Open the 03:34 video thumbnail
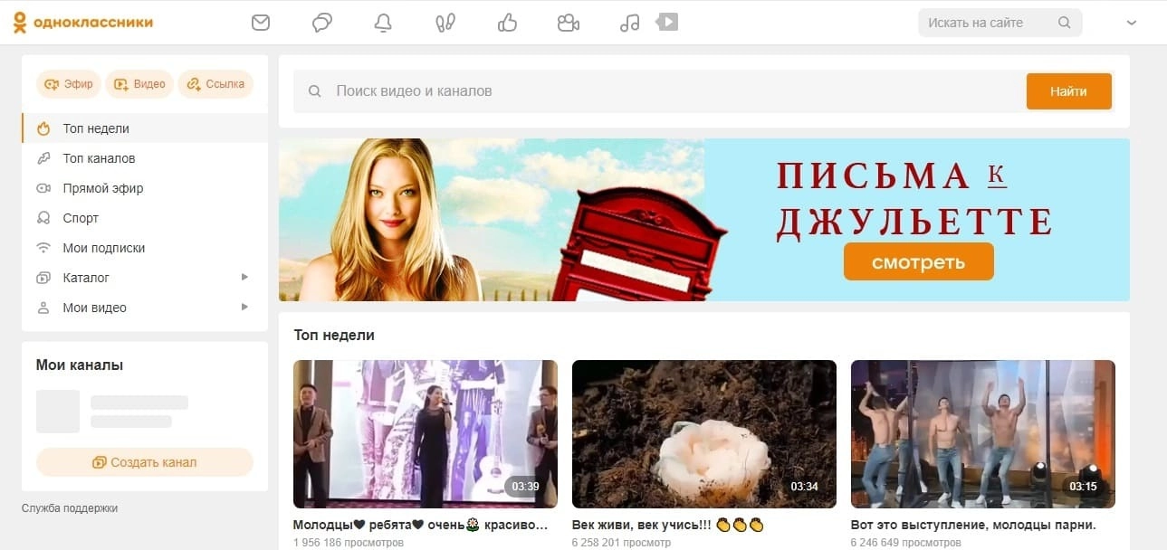The width and height of the screenshot is (1167, 550). (704, 434)
